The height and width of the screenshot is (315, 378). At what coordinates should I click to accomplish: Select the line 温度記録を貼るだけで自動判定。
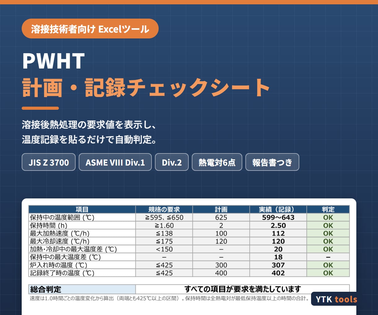tap(89, 140)
